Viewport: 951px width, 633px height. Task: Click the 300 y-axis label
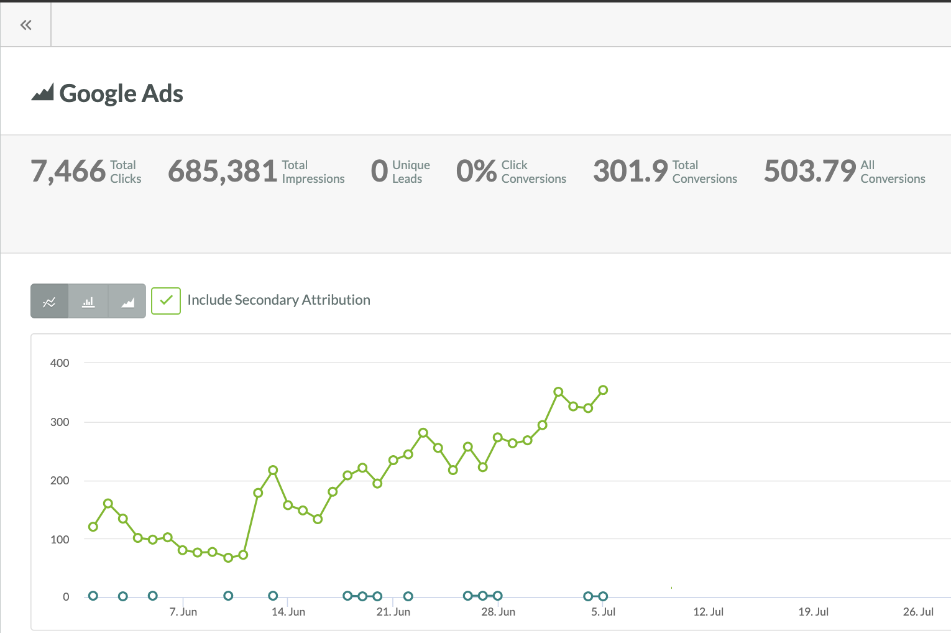tap(60, 422)
